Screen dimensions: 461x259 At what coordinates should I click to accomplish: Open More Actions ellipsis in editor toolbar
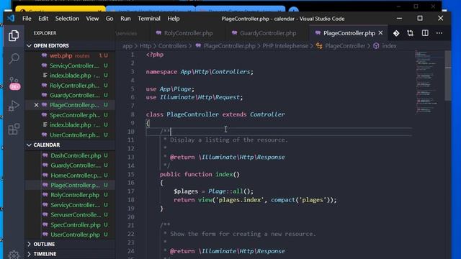439,33
